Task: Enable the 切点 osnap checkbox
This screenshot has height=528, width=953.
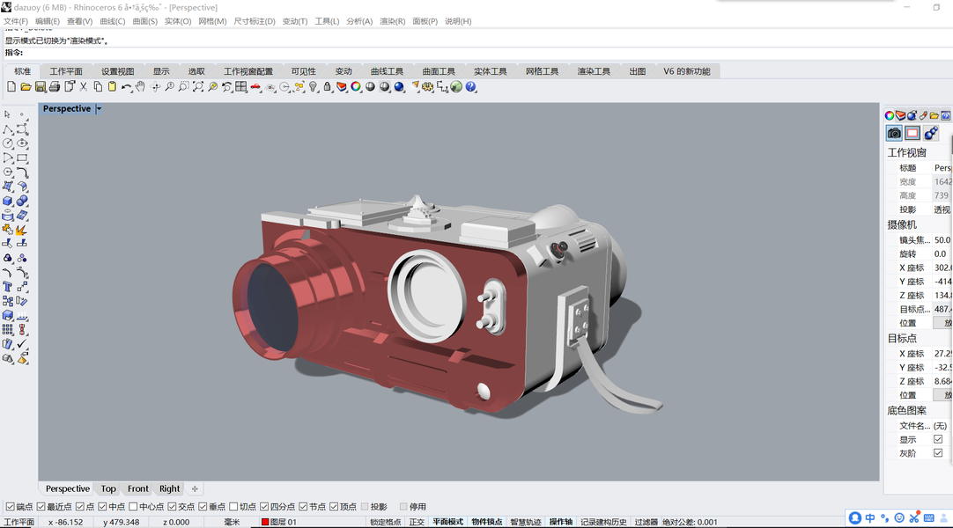Action: click(233, 506)
